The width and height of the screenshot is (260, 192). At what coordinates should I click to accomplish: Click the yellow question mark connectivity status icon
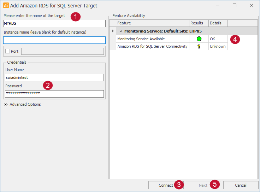pyautogui.click(x=199, y=46)
